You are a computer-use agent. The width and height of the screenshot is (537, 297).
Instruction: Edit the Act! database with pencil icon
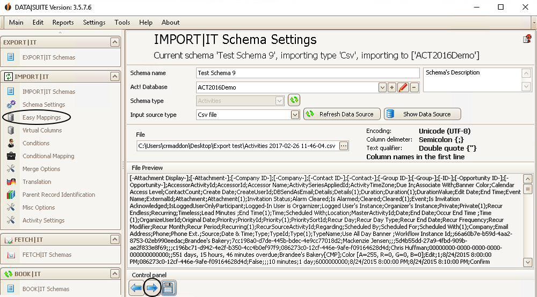click(403, 87)
